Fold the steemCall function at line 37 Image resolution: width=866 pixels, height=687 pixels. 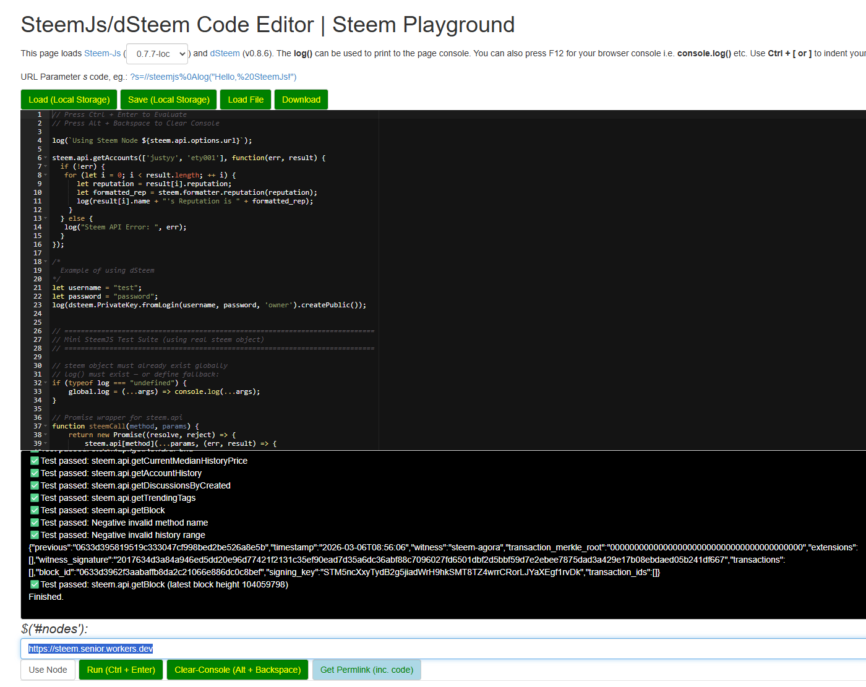(45, 426)
